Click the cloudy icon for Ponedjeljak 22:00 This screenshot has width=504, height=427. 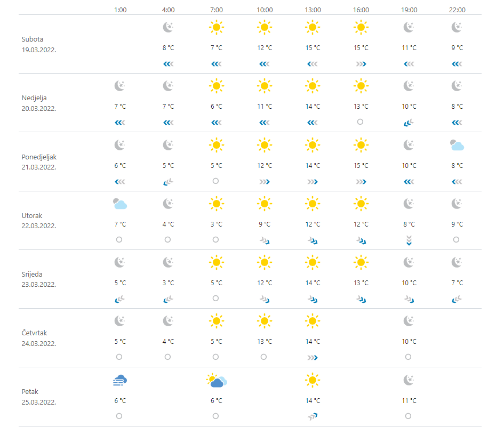click(457, 145)
